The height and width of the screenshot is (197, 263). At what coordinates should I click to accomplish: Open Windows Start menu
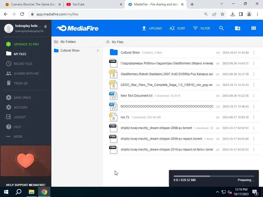(x=6, y=192)
